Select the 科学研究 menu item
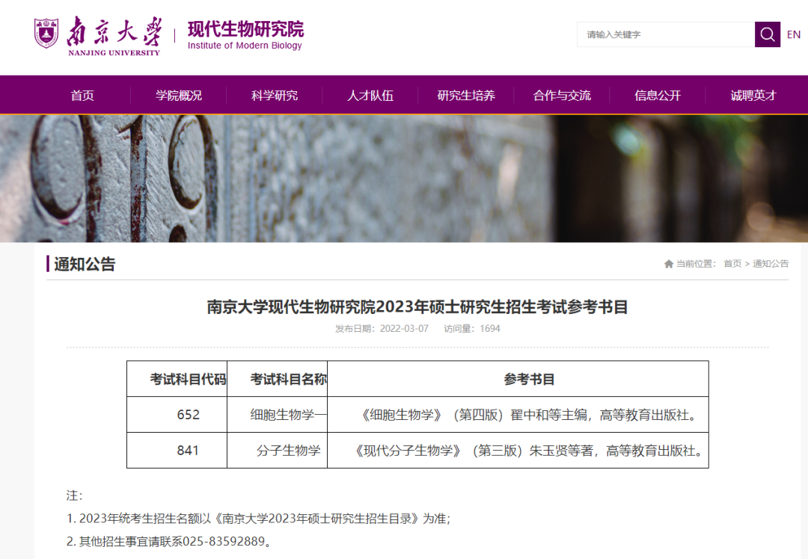This screenshot has height=559, width=808. click(x=273, y=95)
